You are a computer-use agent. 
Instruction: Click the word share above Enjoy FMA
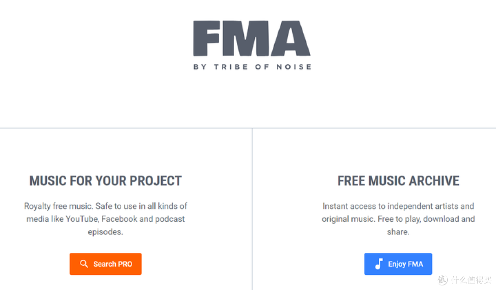[x=398, y=232]
